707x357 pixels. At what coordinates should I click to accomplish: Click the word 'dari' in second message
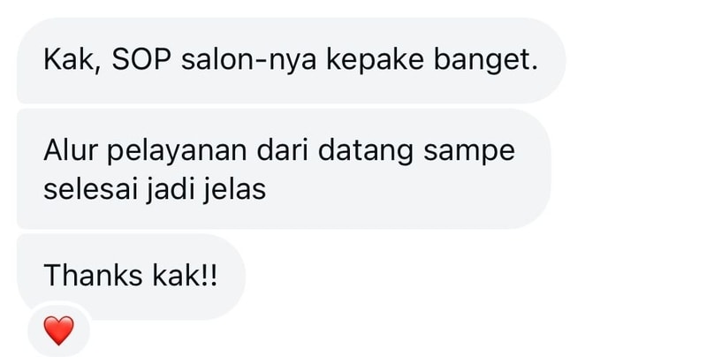pyautogui.click(x=282, y=150)
